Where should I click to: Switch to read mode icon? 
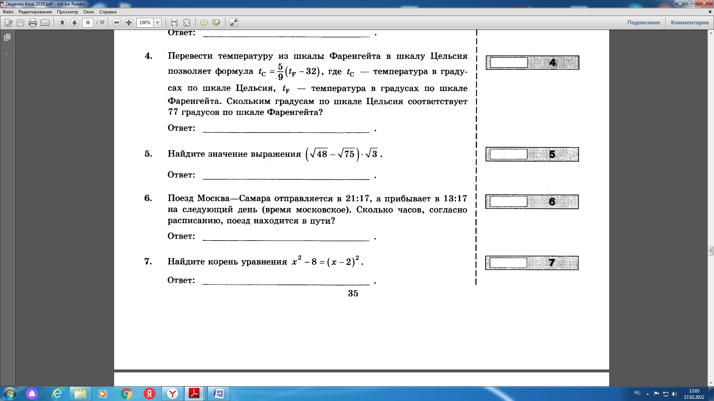coord(234,23)
